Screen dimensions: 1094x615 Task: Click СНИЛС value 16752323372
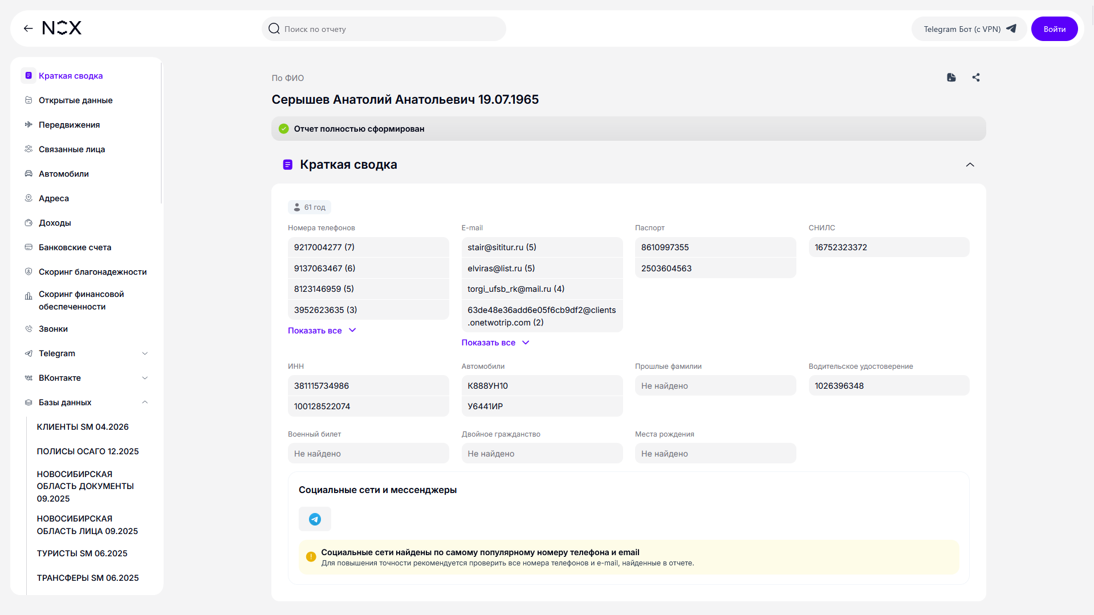[x=889, y=247]
